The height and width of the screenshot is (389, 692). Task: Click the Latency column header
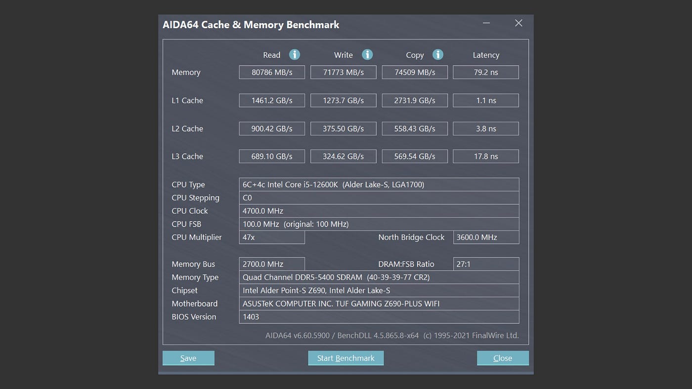click(486, 55)
